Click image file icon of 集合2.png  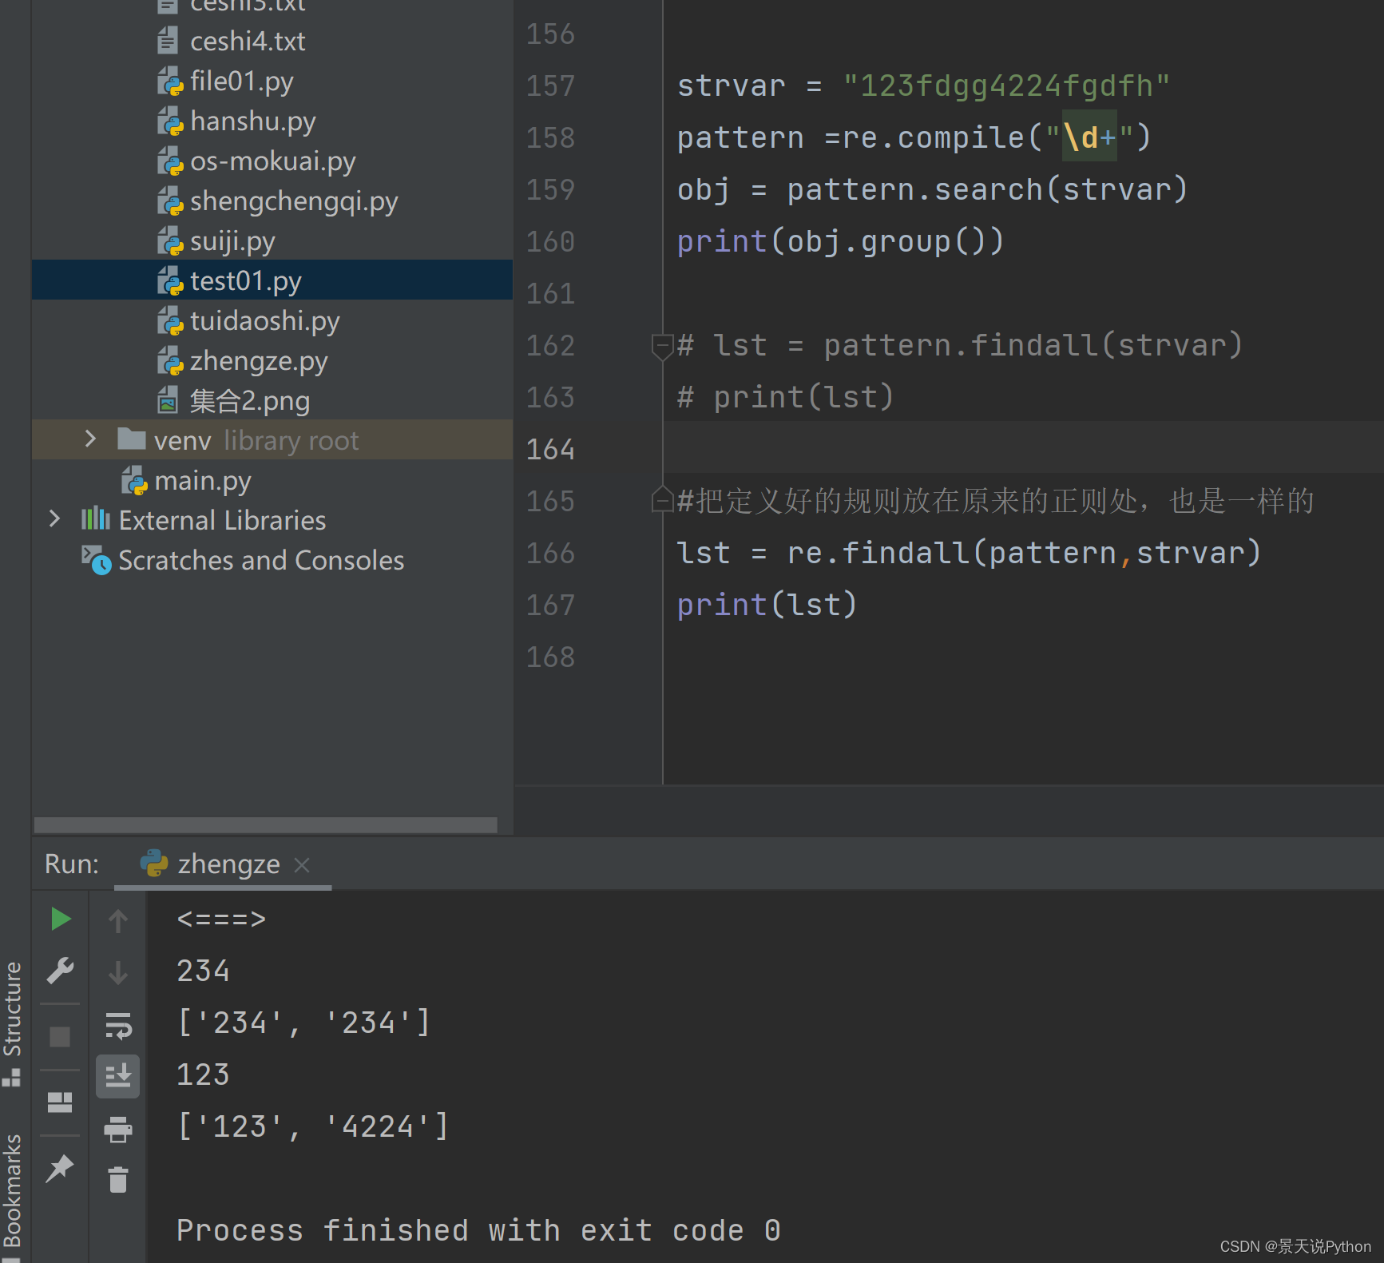(168, 400)
